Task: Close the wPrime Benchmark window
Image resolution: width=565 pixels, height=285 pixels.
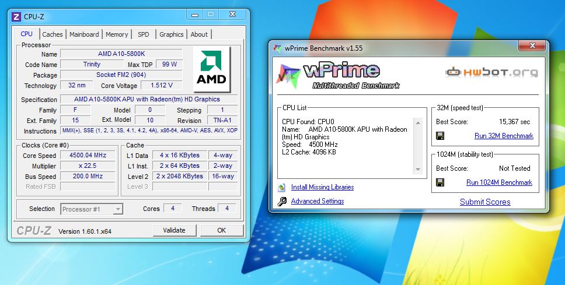Action: pyautogui.click(x=532, y=45)
